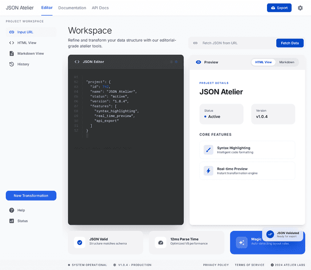Click the Syntax Highlighting brush icon

coord(208,150)
